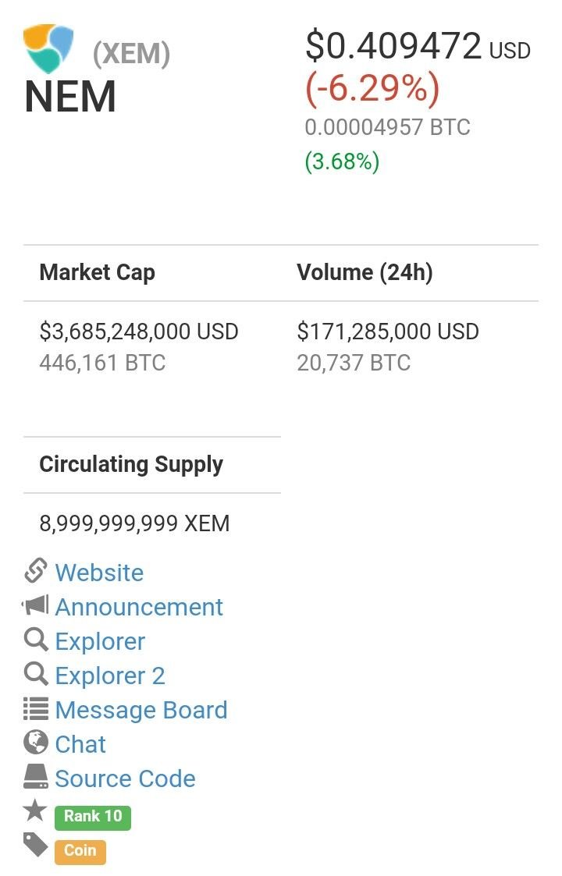Open the Explorer 2 link
Viewport: 562px width, 876px height.
[x=110, y=676]
